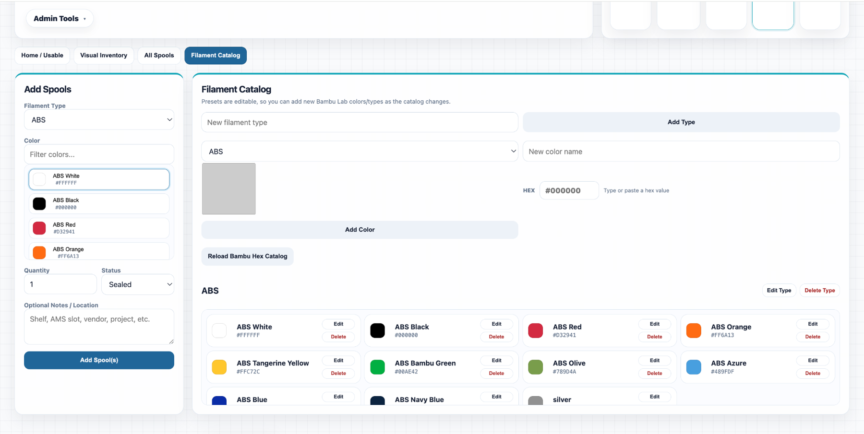Select ABS Black in Add Spools list

[x=99, y=204]
